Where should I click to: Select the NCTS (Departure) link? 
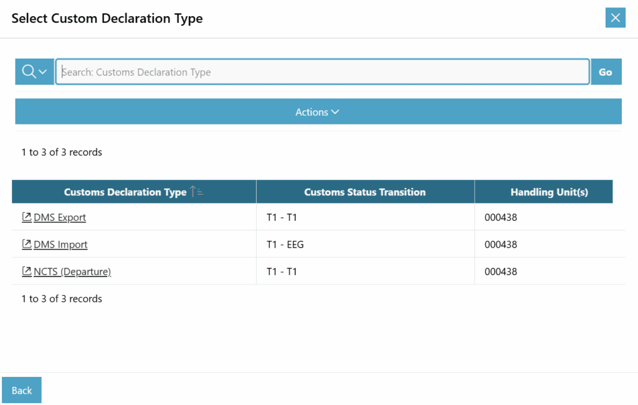tap(72, 271)
